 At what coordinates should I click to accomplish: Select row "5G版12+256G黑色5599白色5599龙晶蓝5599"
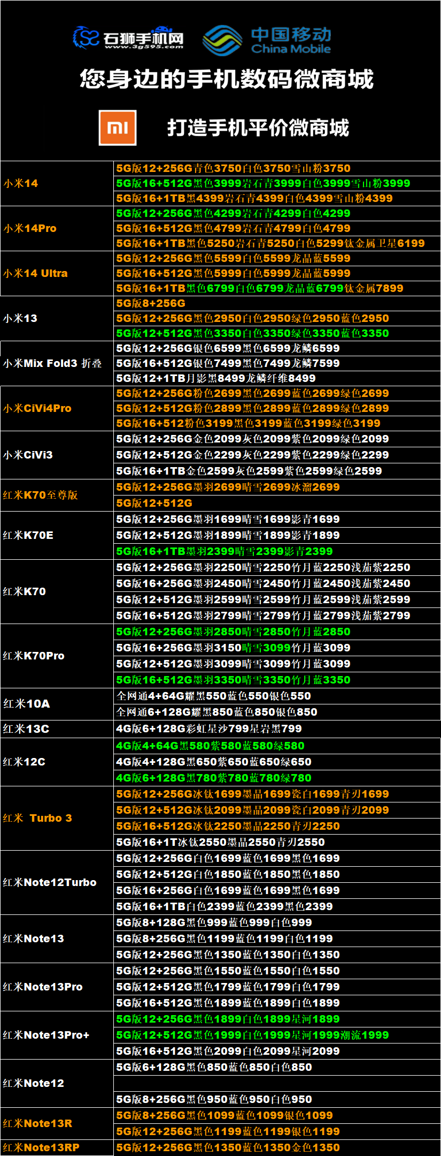click(277, 258)
